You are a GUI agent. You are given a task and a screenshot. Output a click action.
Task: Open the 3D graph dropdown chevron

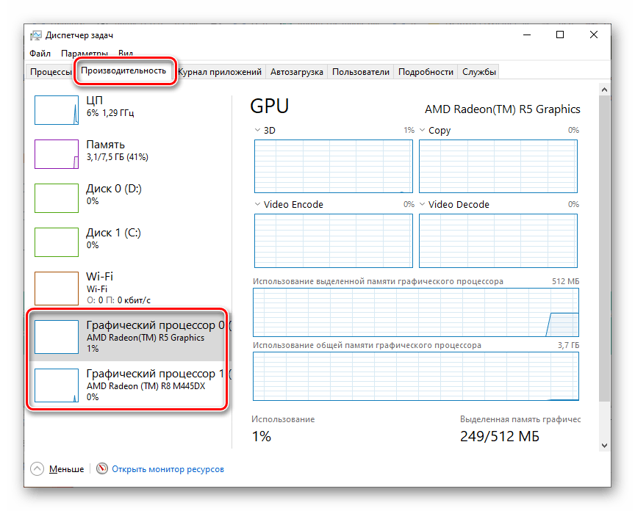(257, 131)
